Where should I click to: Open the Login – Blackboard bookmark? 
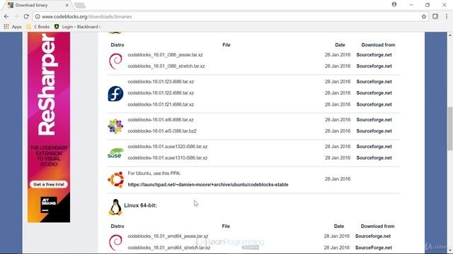(77, 27)
